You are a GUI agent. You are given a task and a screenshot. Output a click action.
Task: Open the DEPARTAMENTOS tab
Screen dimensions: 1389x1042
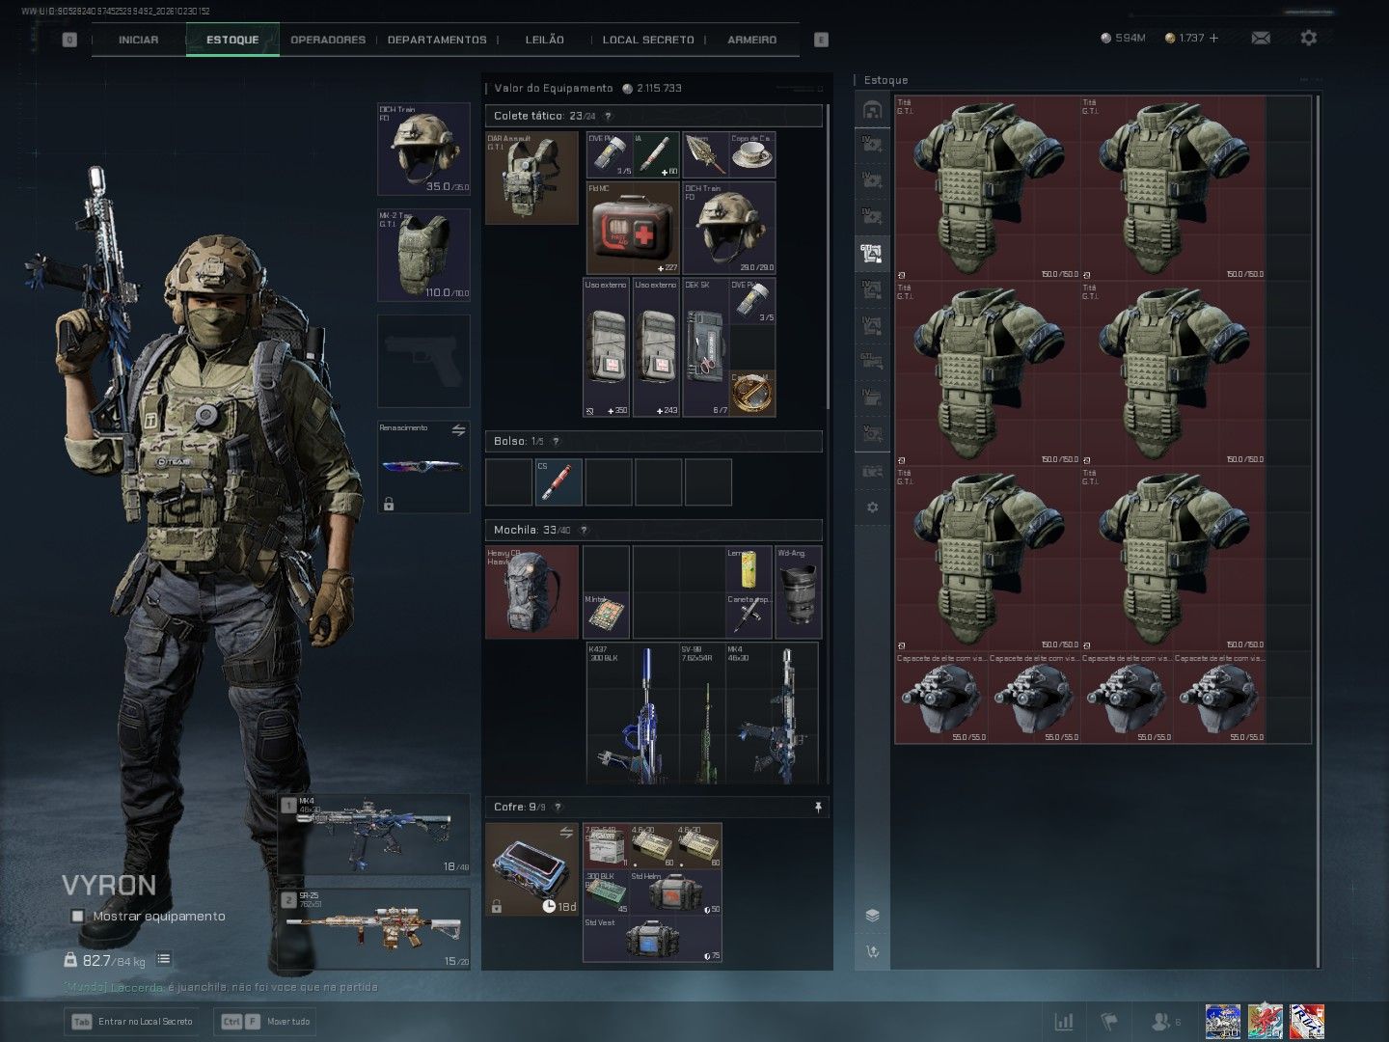(437, 40)
